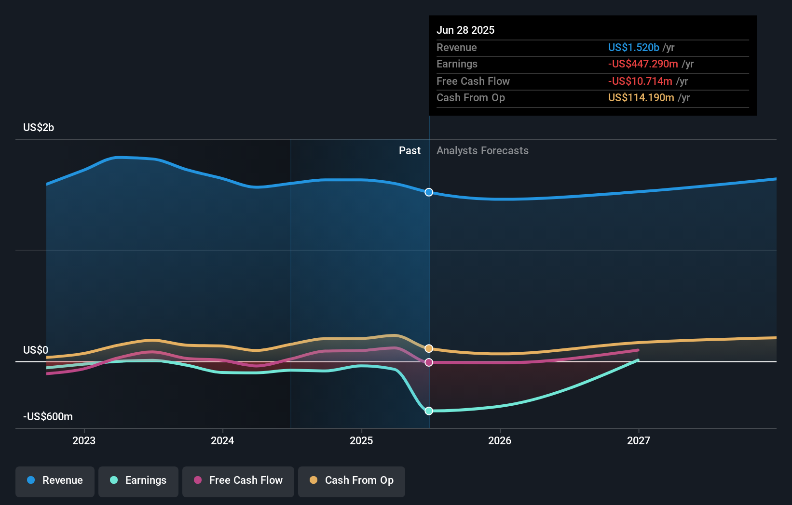Screen dimensions: 792x505
Task: Click the US$1.520b revenue value in tooltip
Action: 633,47
